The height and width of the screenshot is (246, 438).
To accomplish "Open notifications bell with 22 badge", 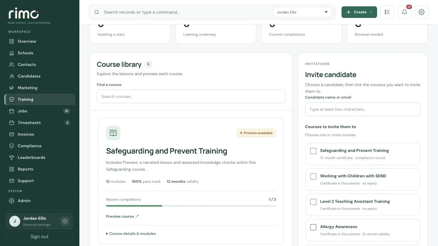I will point(404,12).
